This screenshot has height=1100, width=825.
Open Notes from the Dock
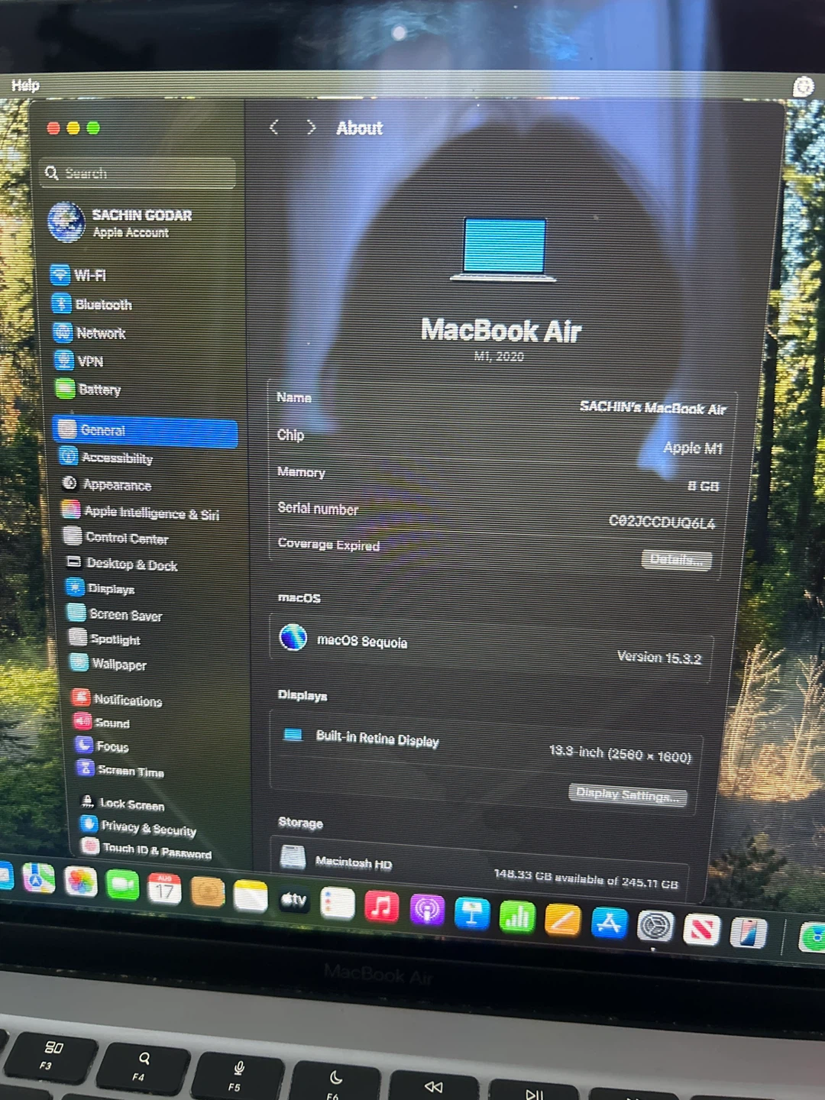[251, 896]
